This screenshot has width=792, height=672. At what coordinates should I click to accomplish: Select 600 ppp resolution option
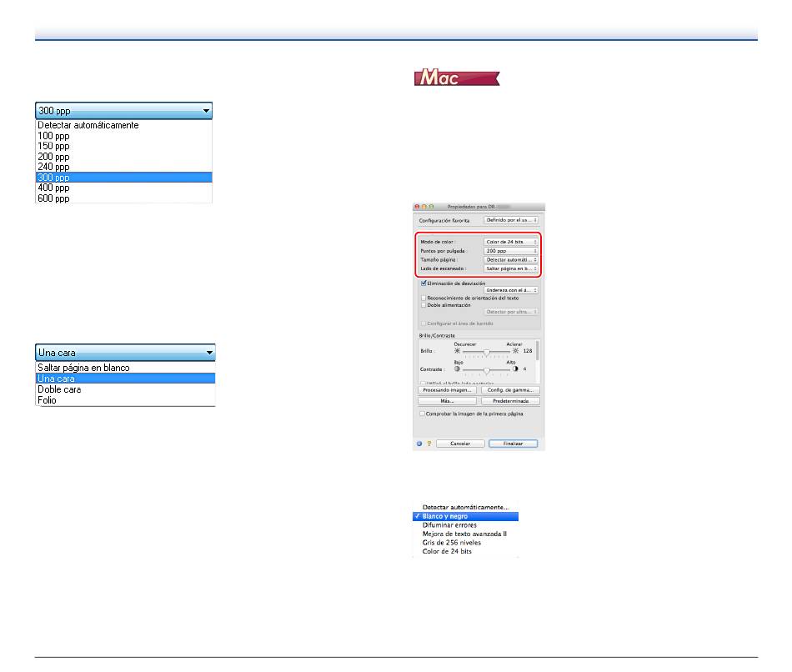123,198
